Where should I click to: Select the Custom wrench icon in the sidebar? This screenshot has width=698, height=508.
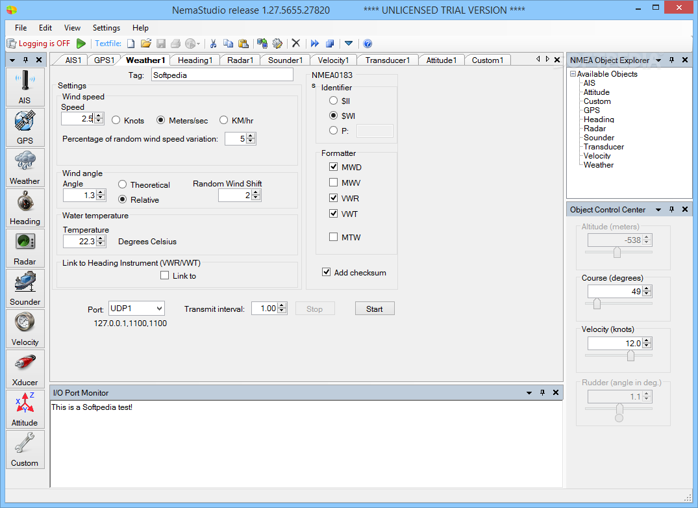pyautogui.click(x=25, y=450)
